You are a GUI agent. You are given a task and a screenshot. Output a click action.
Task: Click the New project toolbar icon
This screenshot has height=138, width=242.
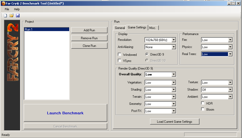[x=6, y=16]
